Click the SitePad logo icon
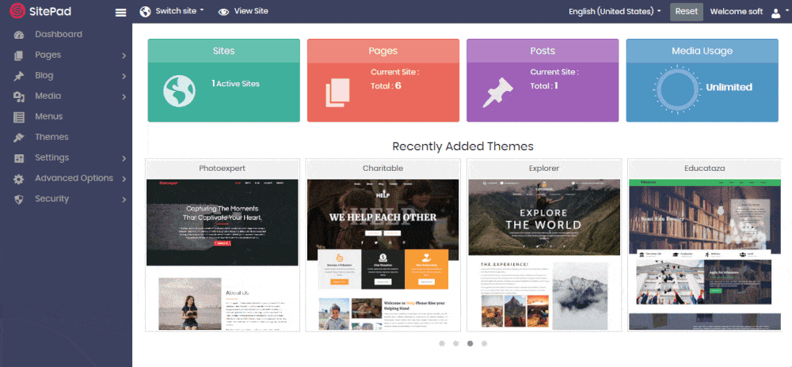 click(17, 11)
